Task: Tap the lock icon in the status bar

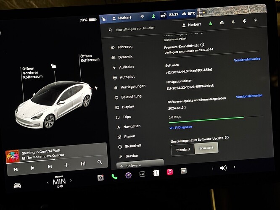Action: (103, 19)
